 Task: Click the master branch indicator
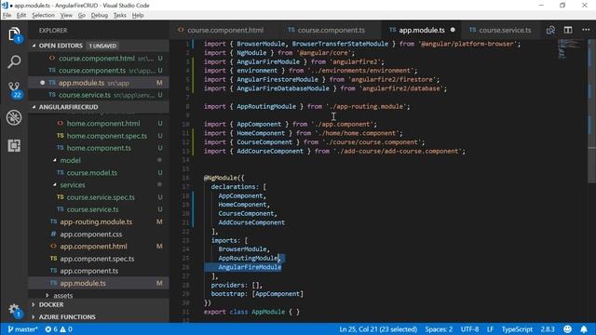[x=22, y=329]
